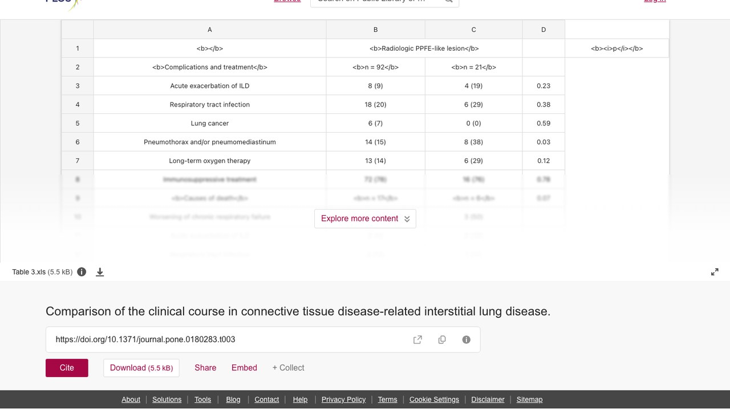Click the + Collect button
Screen dimensions: 730x410
[288, 368]
